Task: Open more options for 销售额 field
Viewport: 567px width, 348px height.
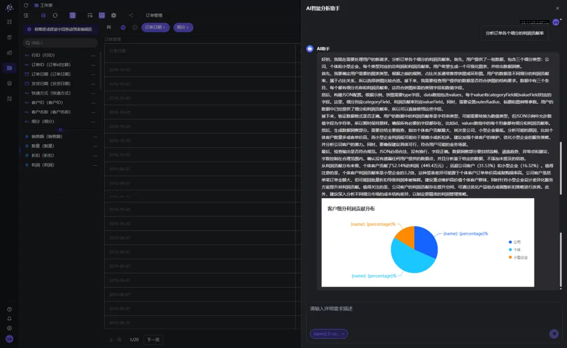Action: click(94, 137)
